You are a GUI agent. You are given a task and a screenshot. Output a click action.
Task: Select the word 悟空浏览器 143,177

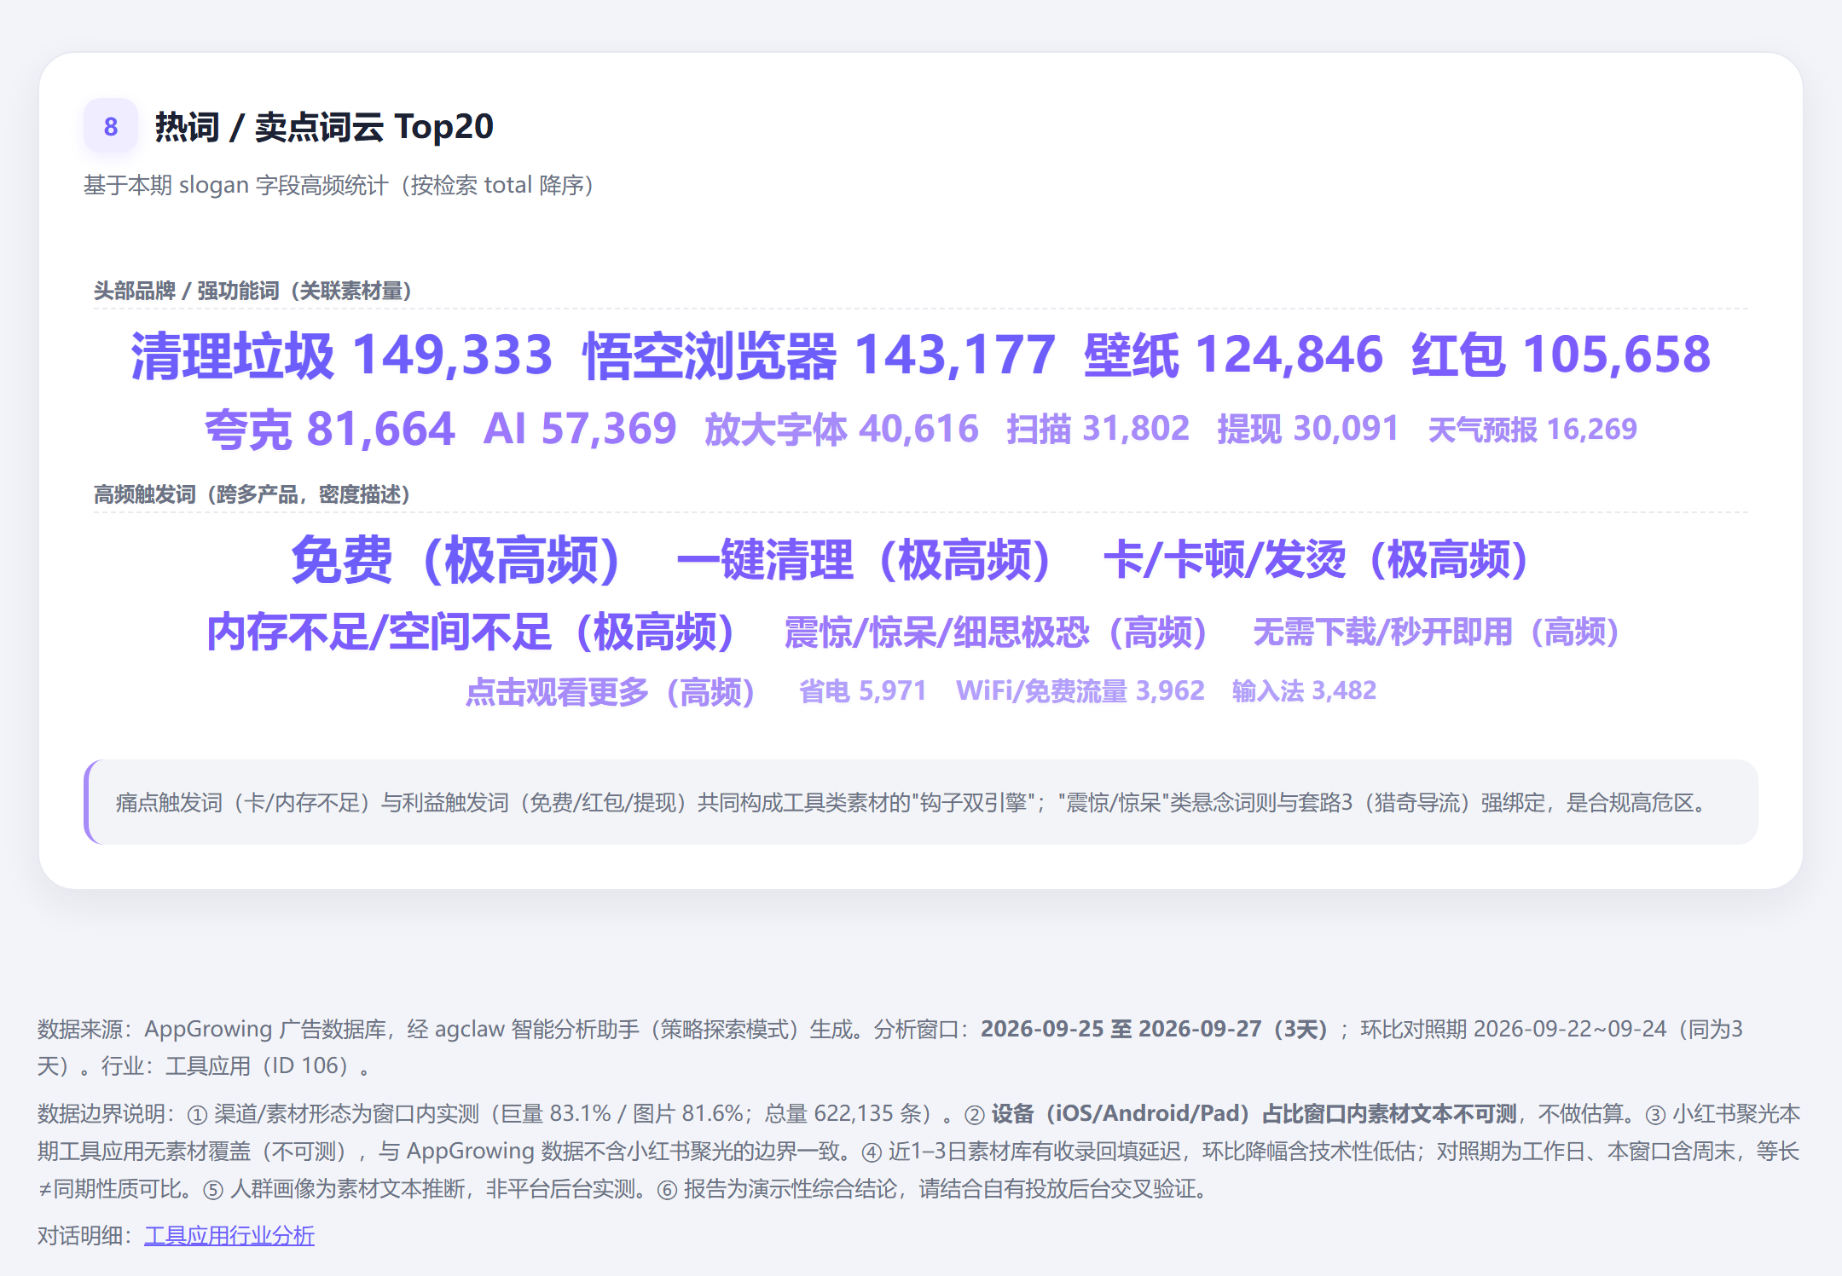pyautogui.click(x=819, y=355)
